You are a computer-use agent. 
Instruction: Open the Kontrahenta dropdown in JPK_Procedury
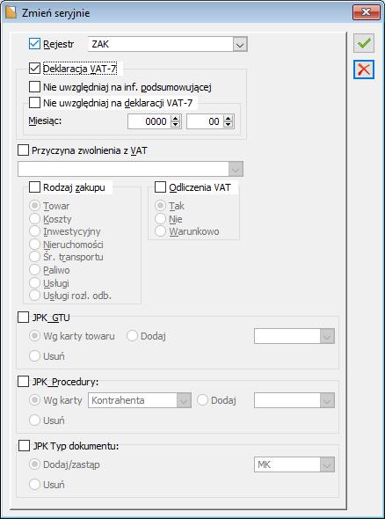point(184,400)
